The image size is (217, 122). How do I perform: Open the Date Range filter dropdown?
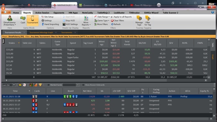102,17
